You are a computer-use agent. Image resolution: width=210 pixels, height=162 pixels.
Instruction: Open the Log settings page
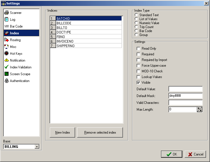[x=21, y=19]
